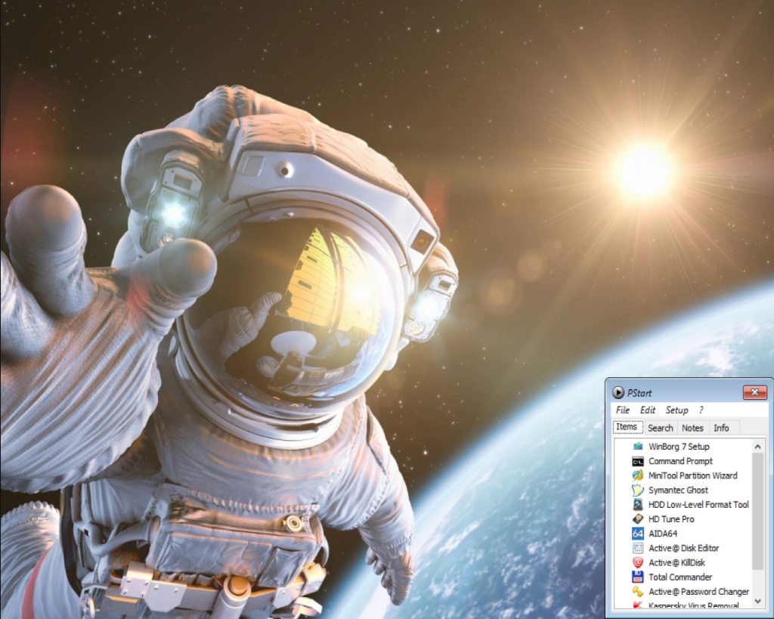Image resolution: width=774 pixels, height=619 pixels.
Task: Click the scrollbar down arrow in items list
Action: tap(757, 601)
